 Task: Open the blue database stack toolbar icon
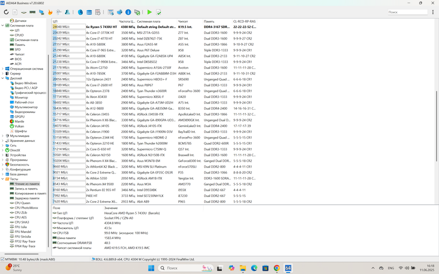tap(89, 12)
